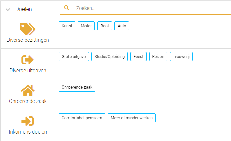
Task: Click the Onroerende zaak tag button
Action: tap(77, 87)
